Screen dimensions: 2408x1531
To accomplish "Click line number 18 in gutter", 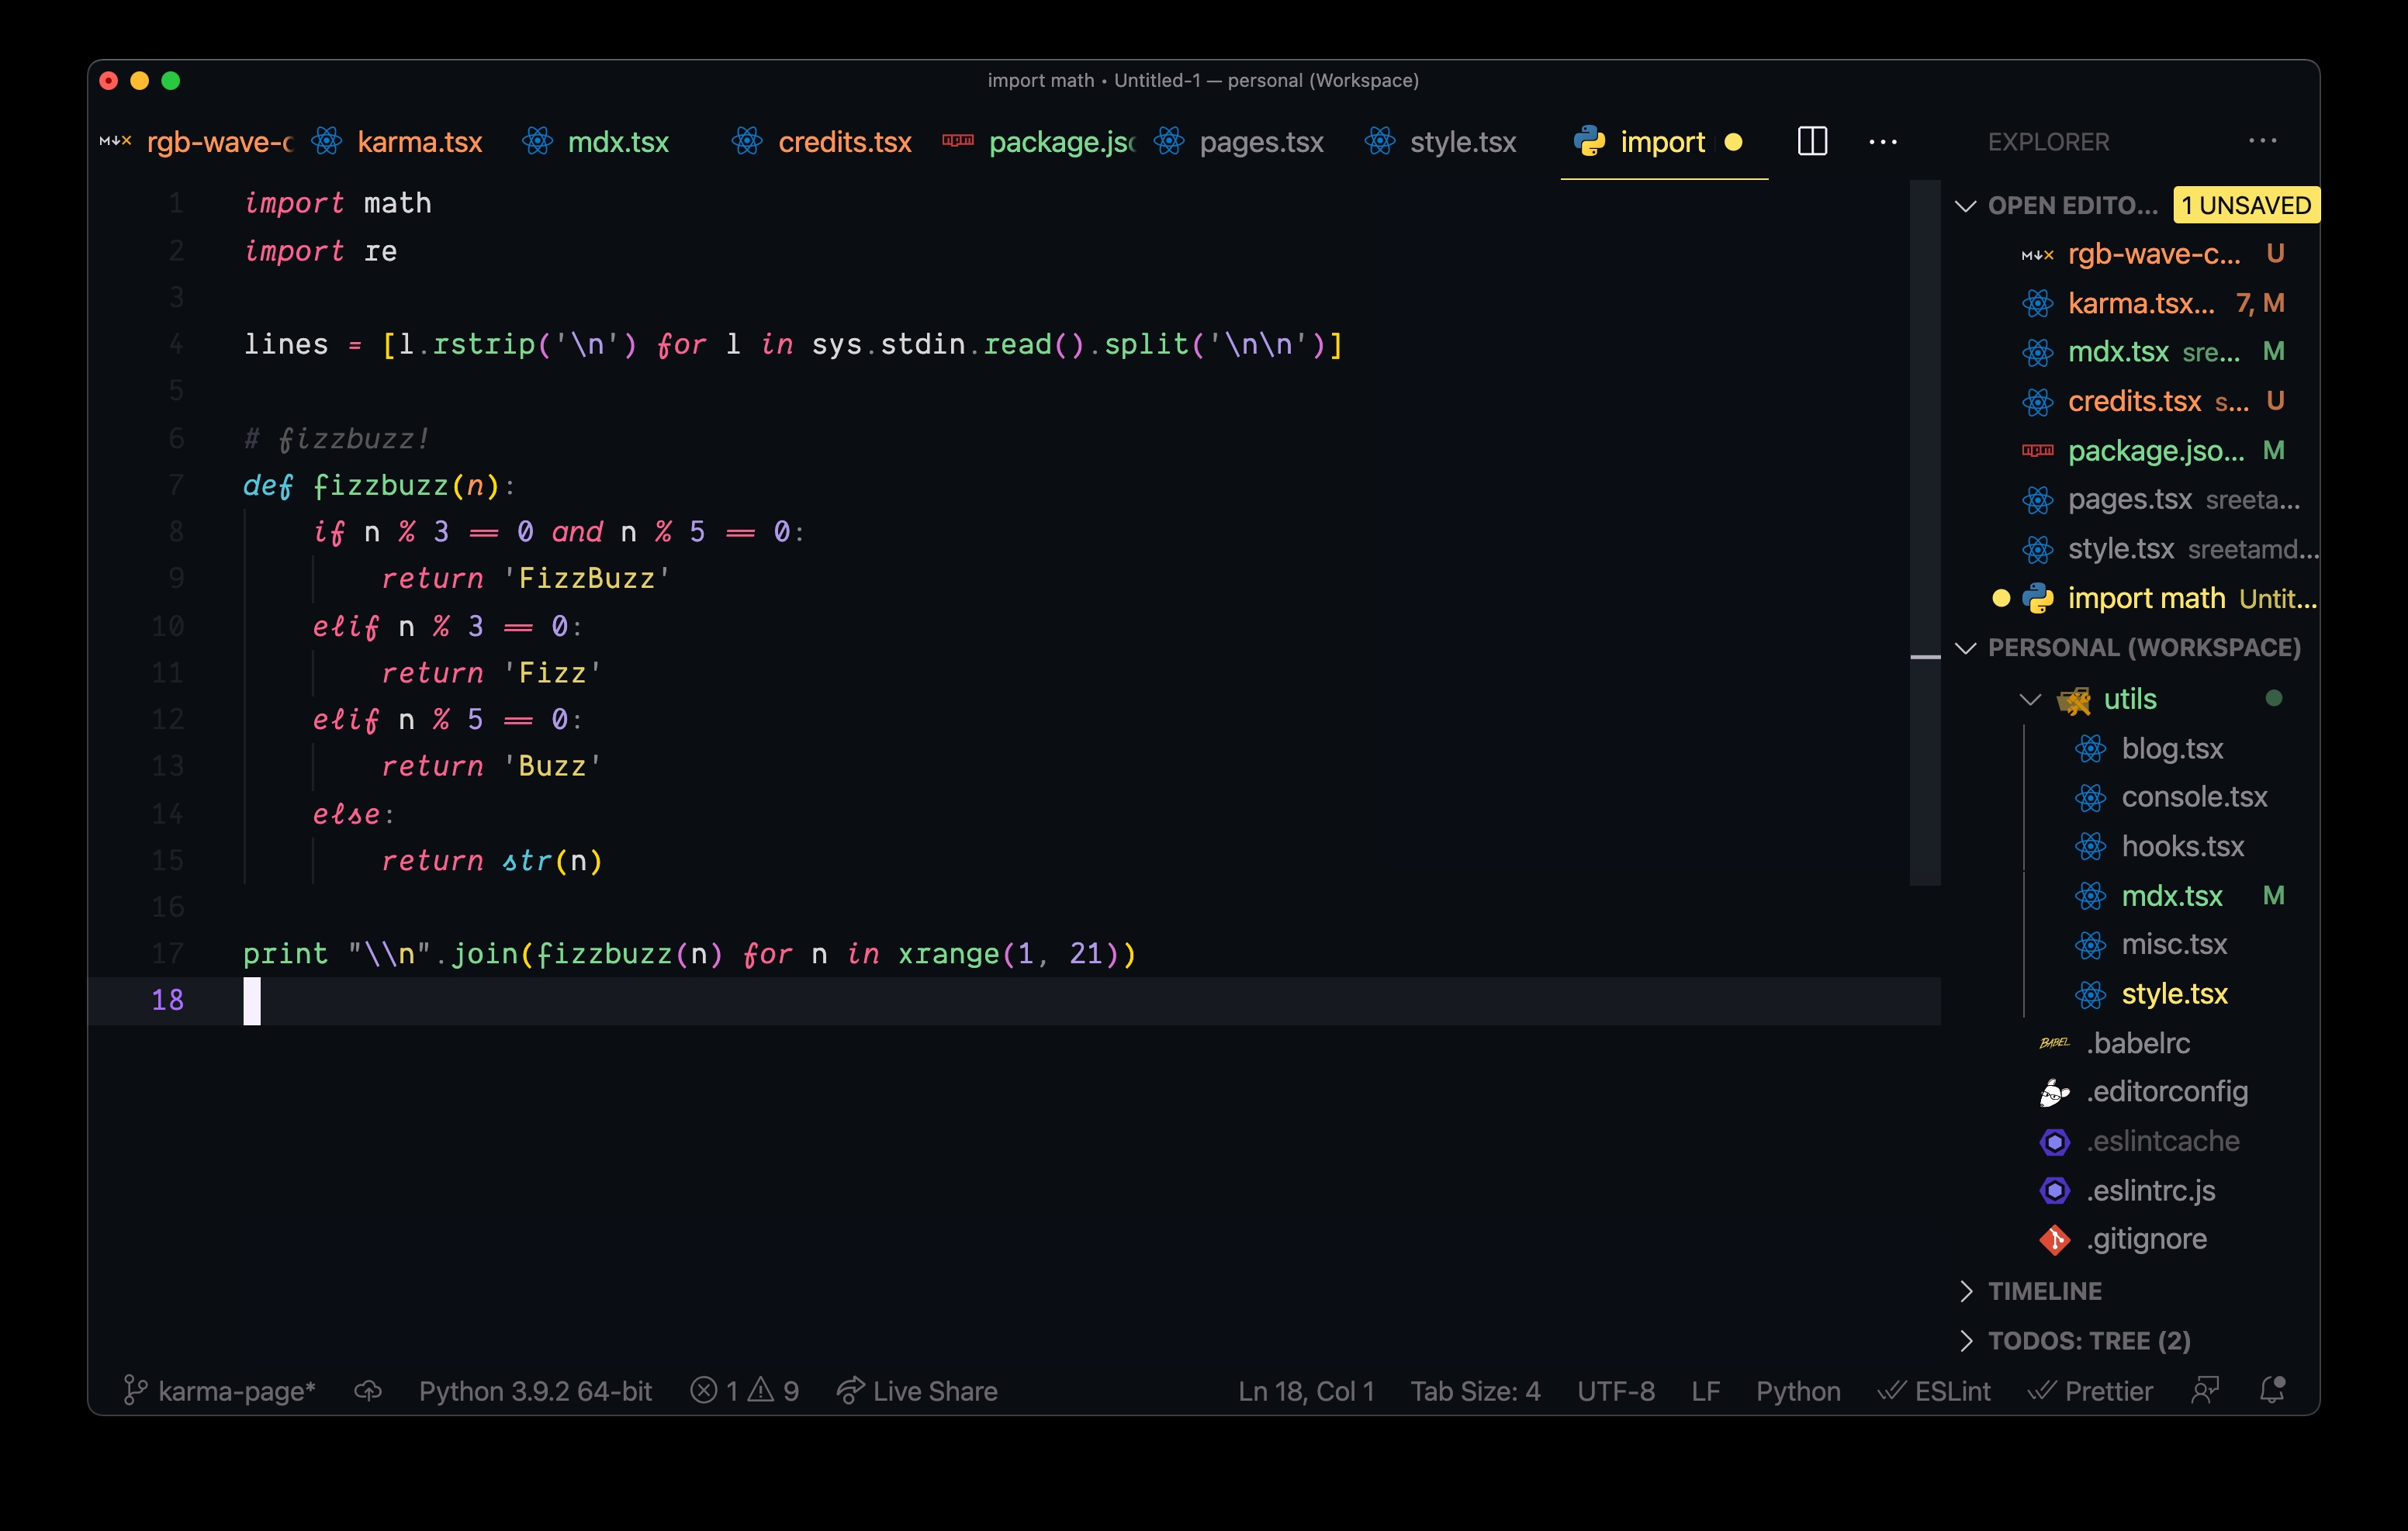I will point(167,1000).
